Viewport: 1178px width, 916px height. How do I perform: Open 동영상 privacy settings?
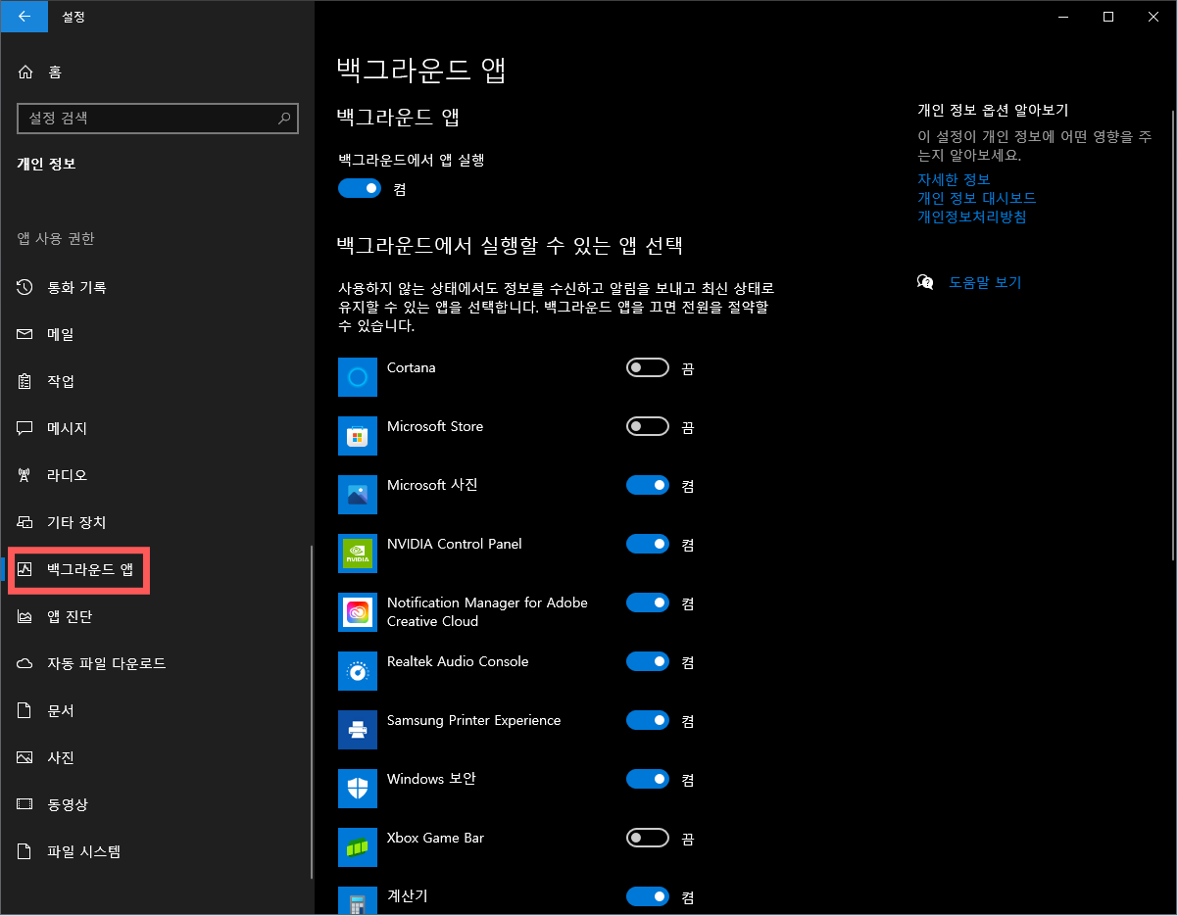(x=157, y=804)
